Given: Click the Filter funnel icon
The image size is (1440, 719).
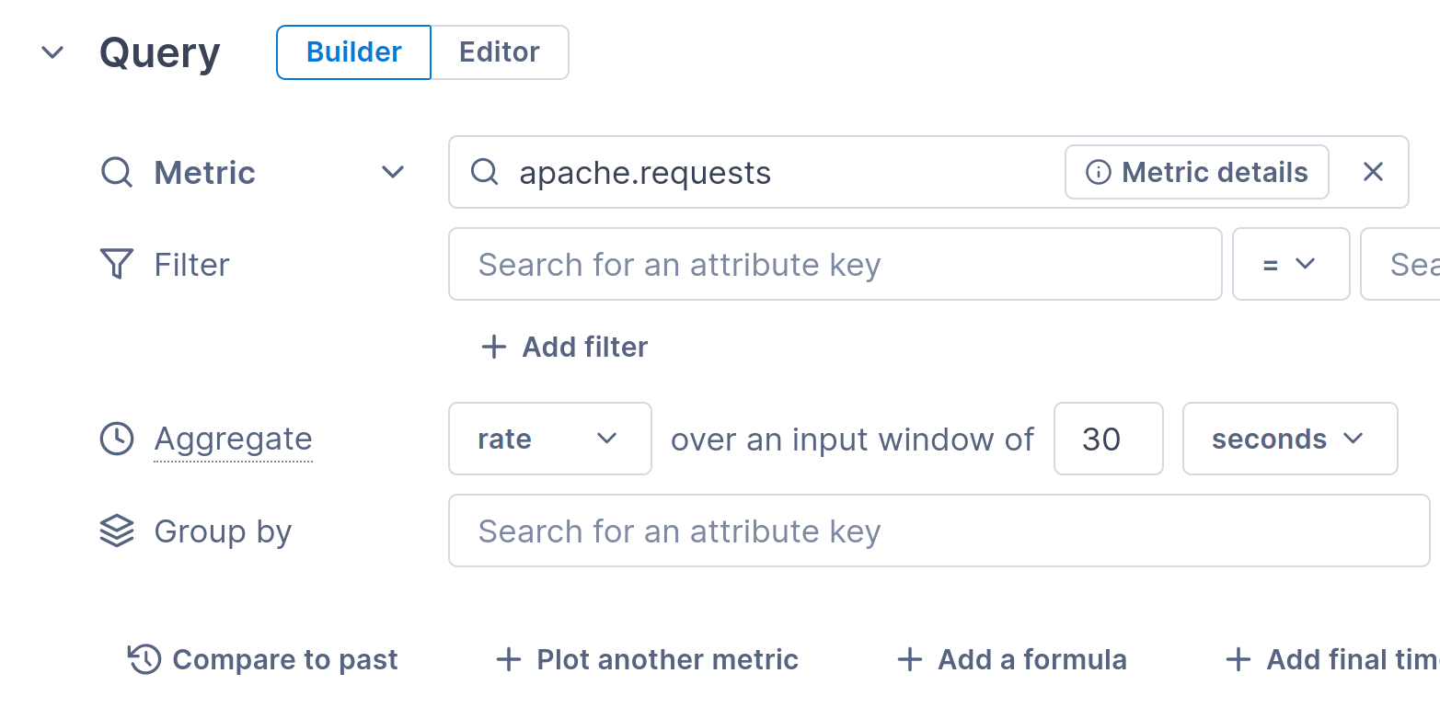Looking at the screenshot, I should point(117,265).
